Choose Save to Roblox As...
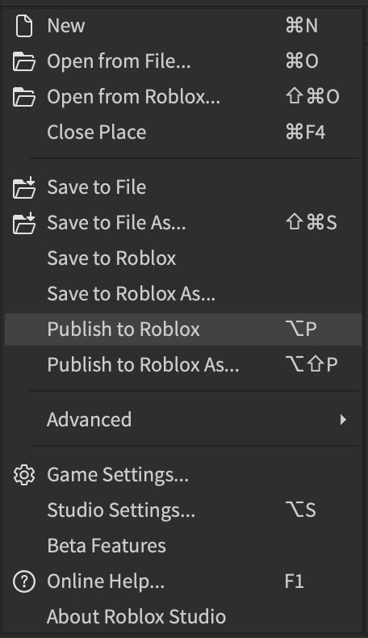 [183, 294]
